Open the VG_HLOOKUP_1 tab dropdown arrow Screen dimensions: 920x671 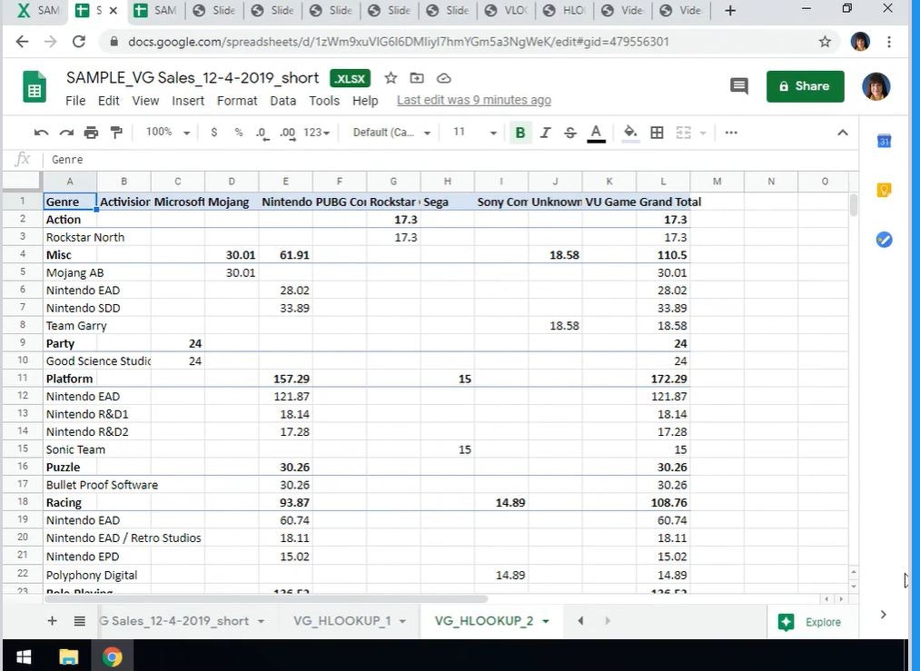click(x=402, y=621)
